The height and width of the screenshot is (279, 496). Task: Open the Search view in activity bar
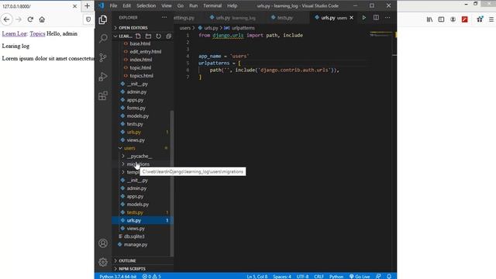coord(103,38)
